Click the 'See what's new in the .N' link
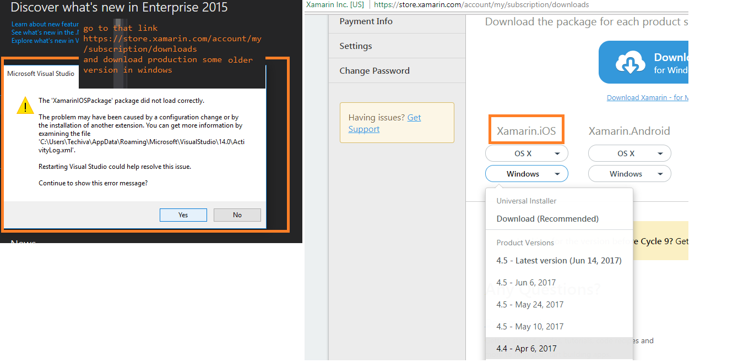 pos(45,32)
